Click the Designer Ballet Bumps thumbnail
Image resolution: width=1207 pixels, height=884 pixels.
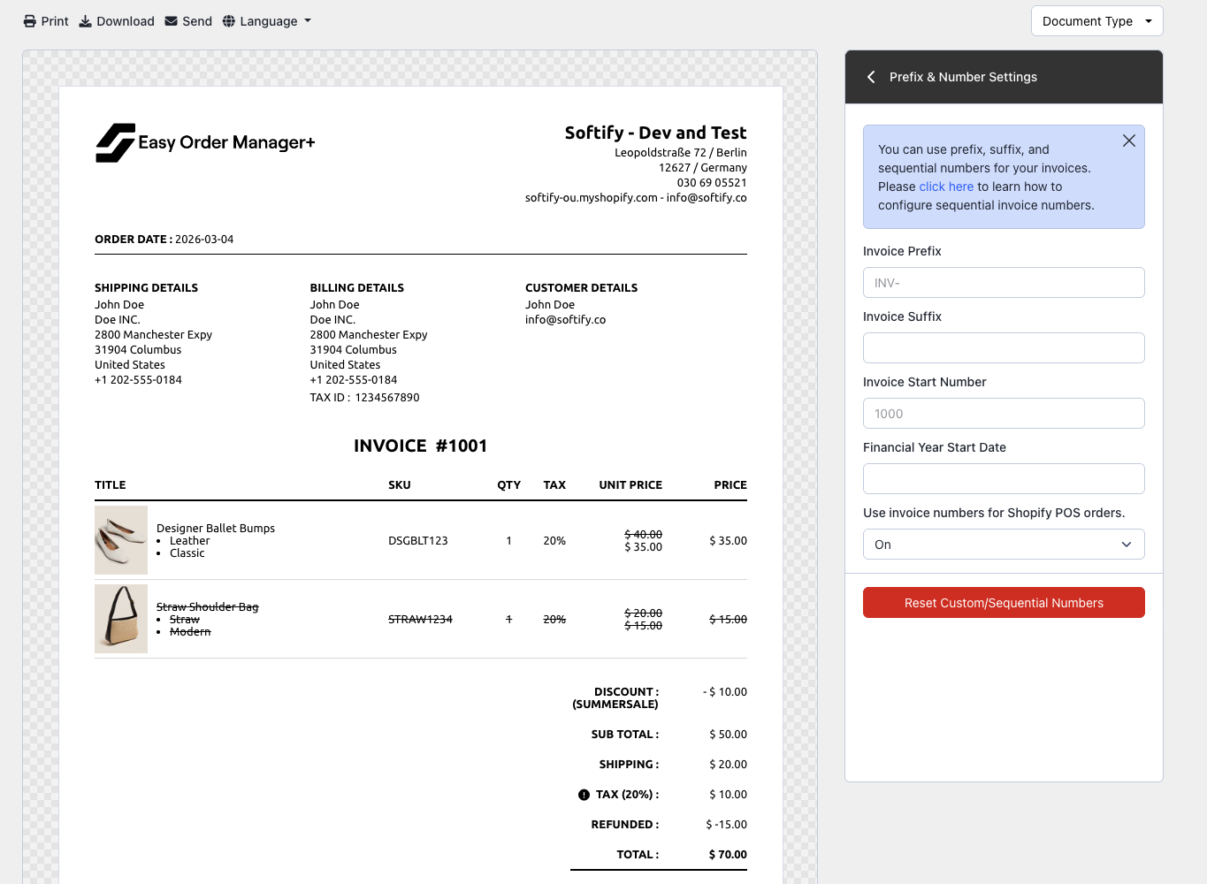pos(121,540)
